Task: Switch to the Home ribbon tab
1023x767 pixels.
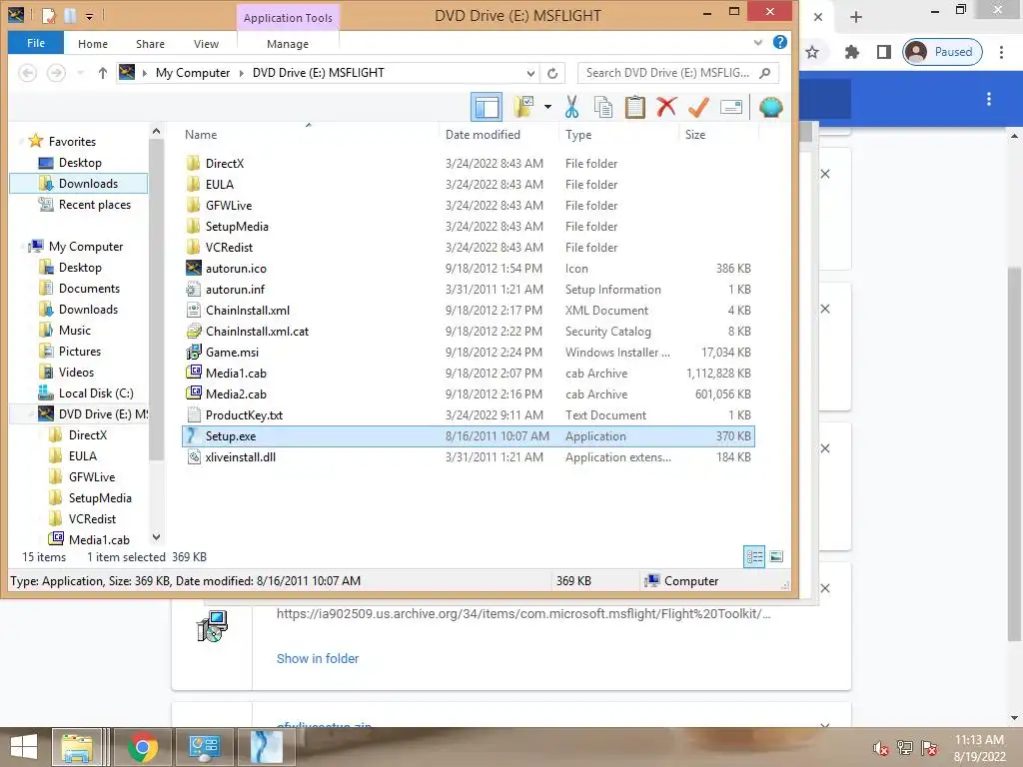Action: [x=93, y=44]
